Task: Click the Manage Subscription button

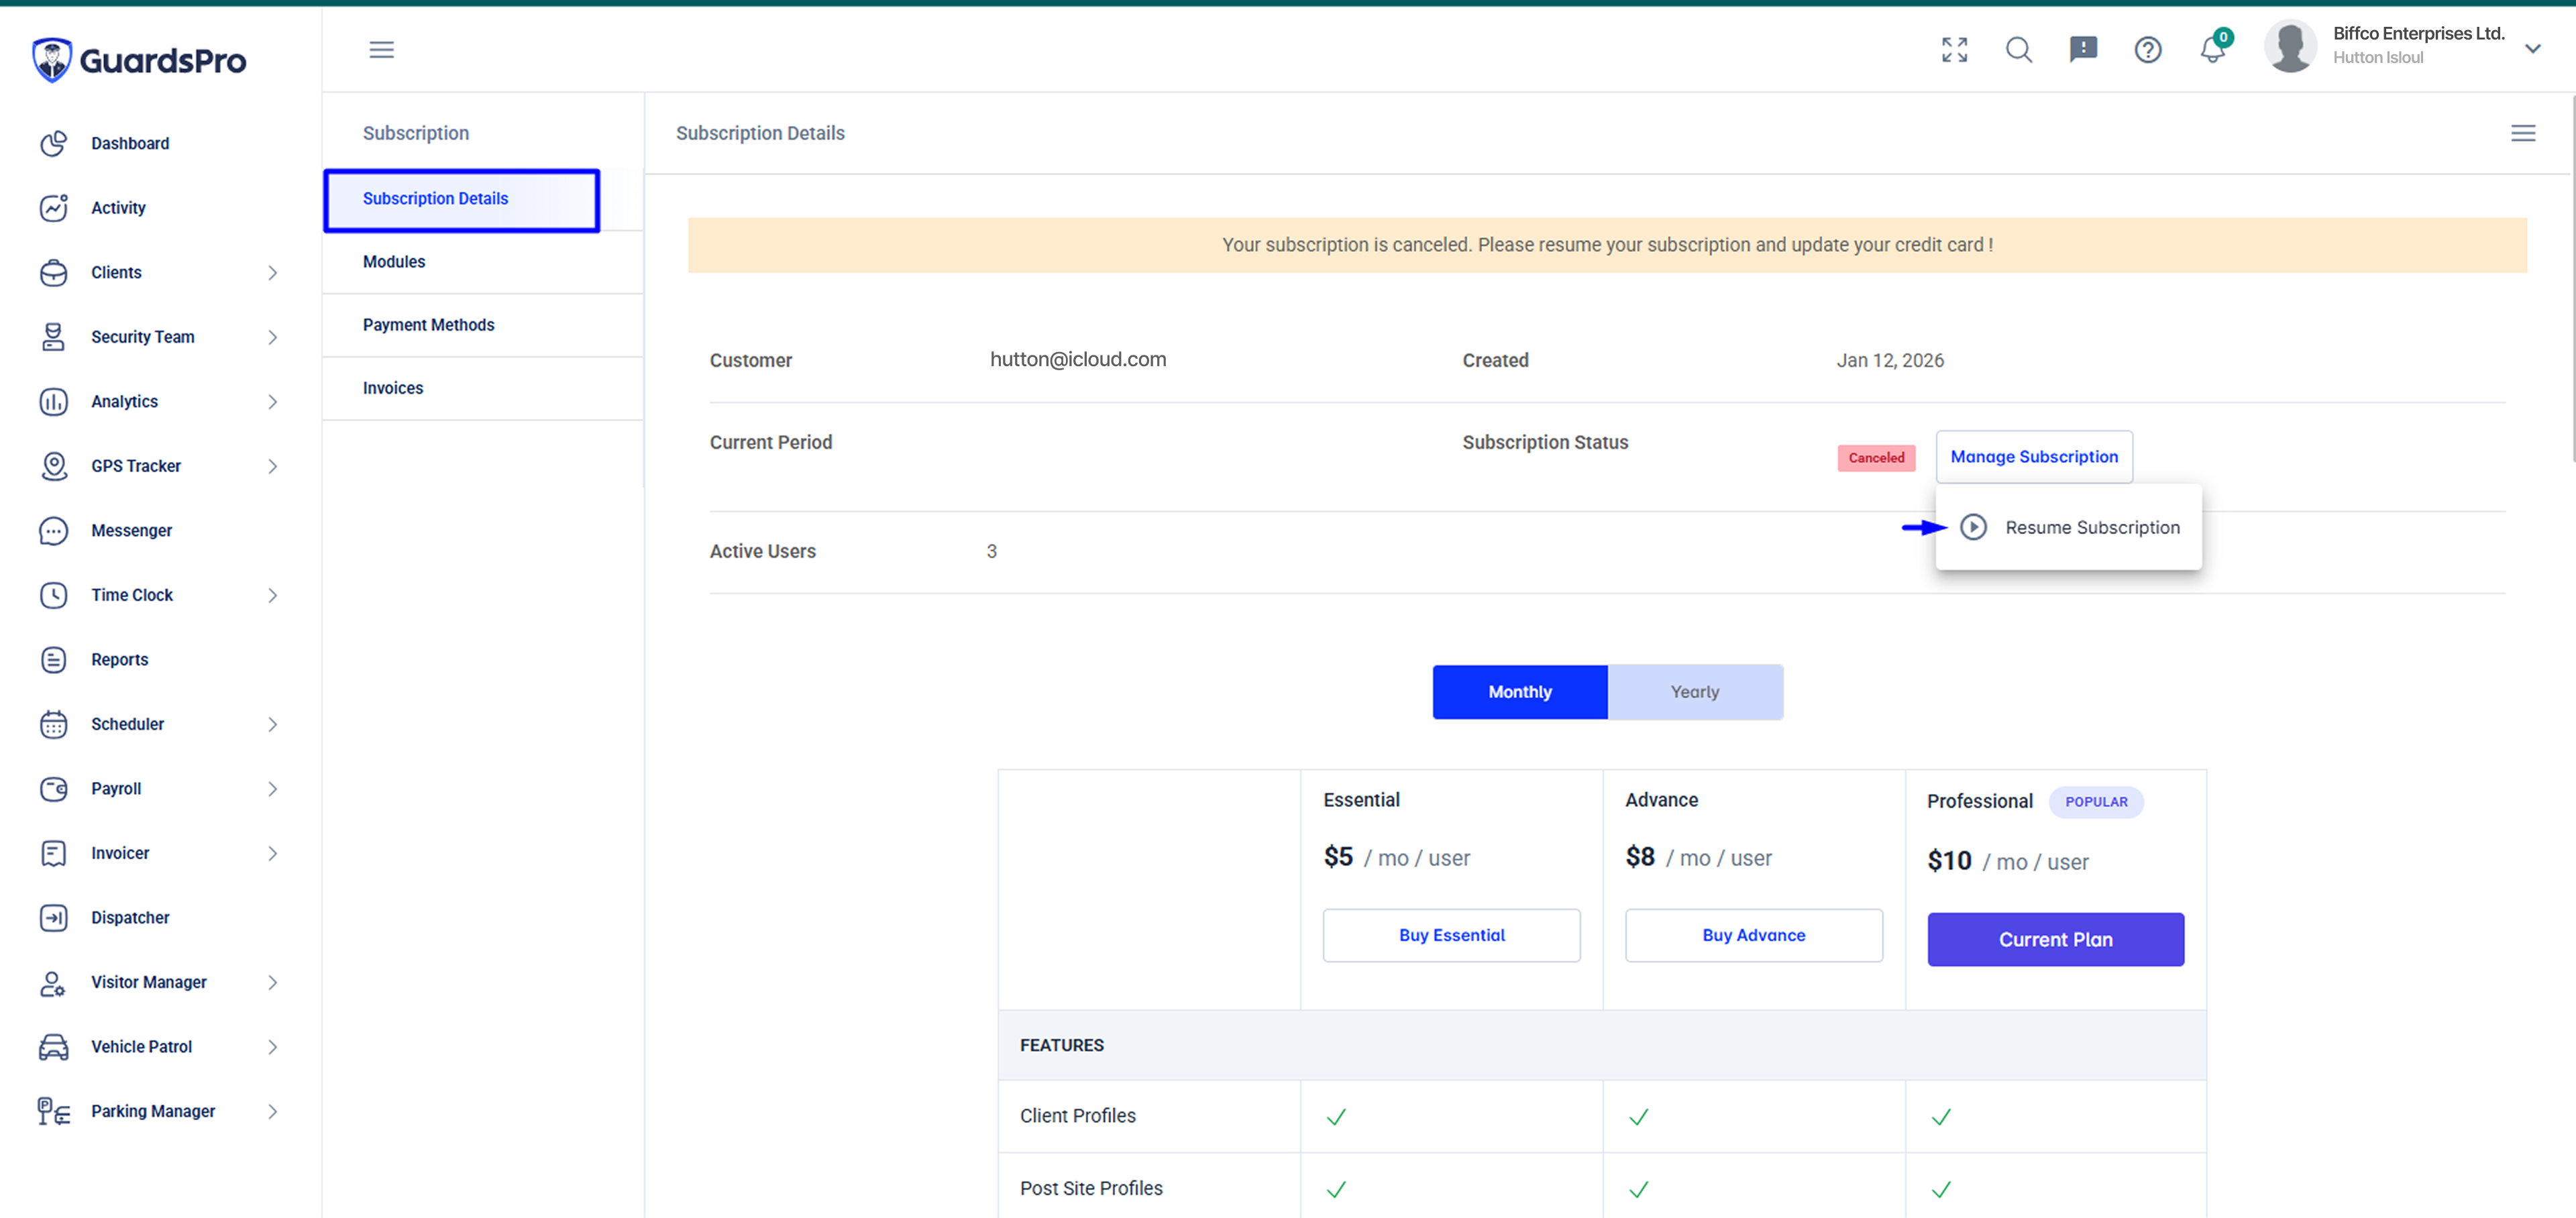Action: point(2033,457)
